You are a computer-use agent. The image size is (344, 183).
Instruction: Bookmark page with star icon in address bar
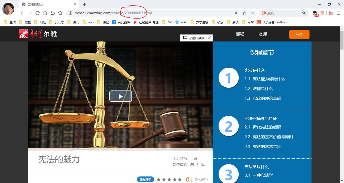[244, 13]
